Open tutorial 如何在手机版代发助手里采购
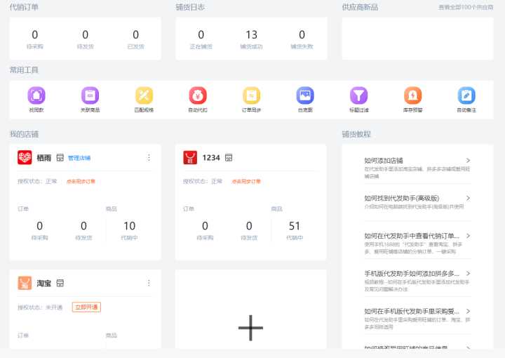The width and height of the screenshot is (505, 358). click(x=412, y=311)
